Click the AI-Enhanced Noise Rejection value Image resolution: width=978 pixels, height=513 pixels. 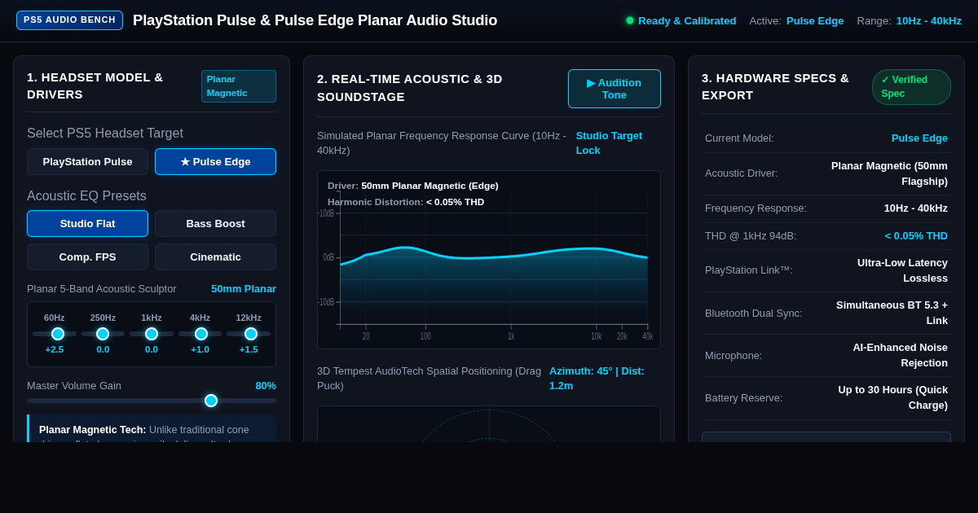pyautogui.click(x=900, y=355)
